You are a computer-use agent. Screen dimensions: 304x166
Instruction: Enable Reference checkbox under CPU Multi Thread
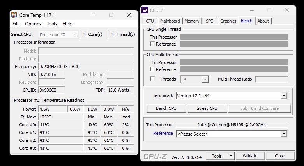pos(152,69)
